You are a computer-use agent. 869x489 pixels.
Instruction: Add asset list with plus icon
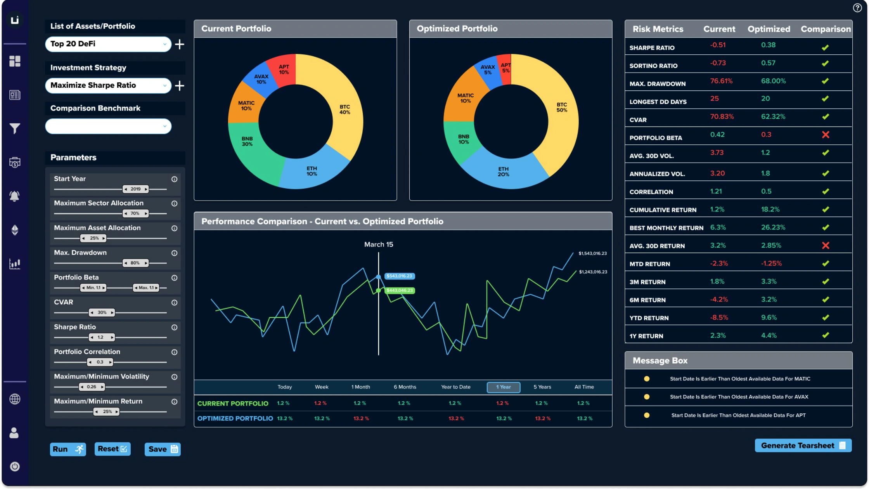tap(180, 44)
